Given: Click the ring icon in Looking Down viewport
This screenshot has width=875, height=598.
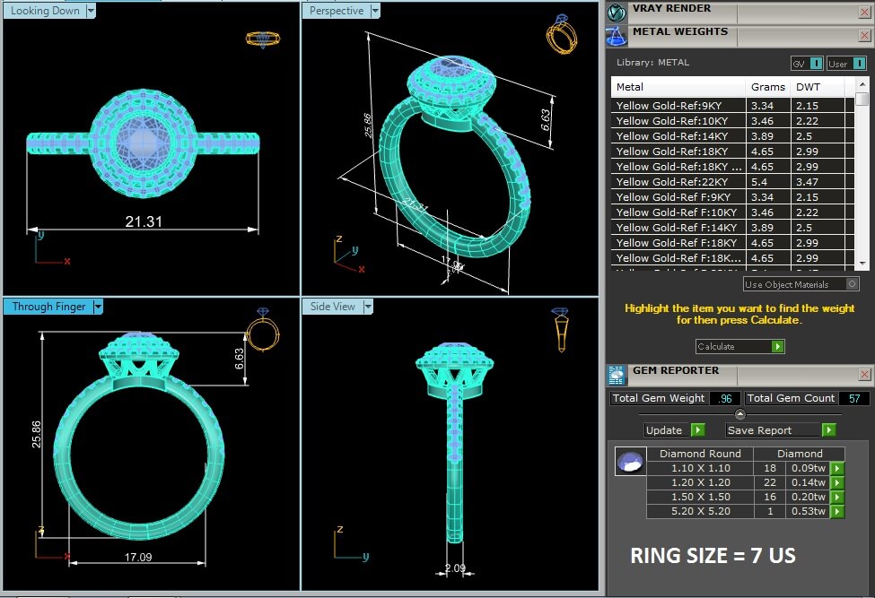Looking at the screenshot, I should (260, 39).
